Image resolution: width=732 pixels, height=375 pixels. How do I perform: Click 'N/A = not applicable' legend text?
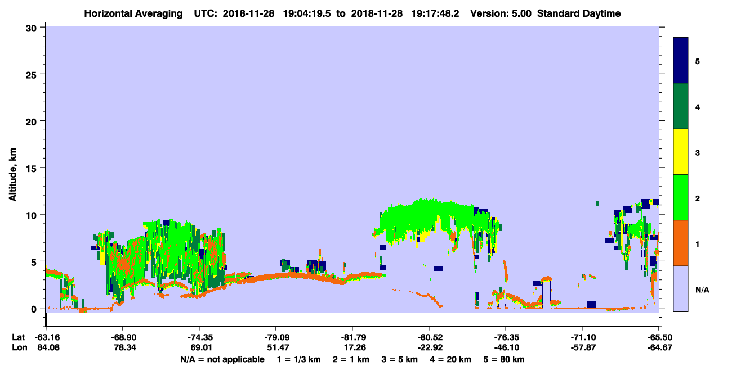(x=222, y=359)
